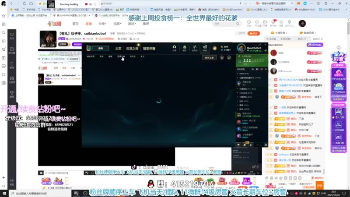Open the Douyu start-streaming camera icon
350x197 pixels.
(x=265, y=23)
